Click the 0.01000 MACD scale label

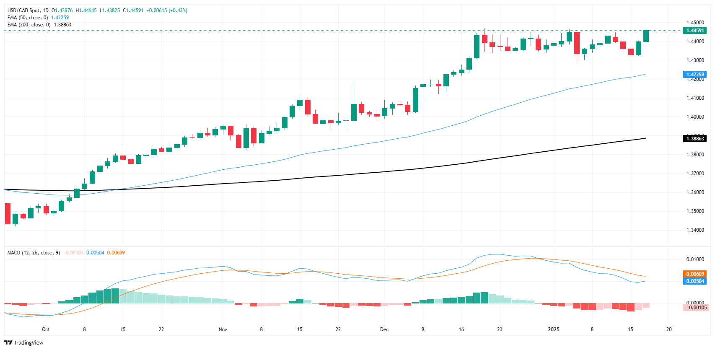(695, 259)
